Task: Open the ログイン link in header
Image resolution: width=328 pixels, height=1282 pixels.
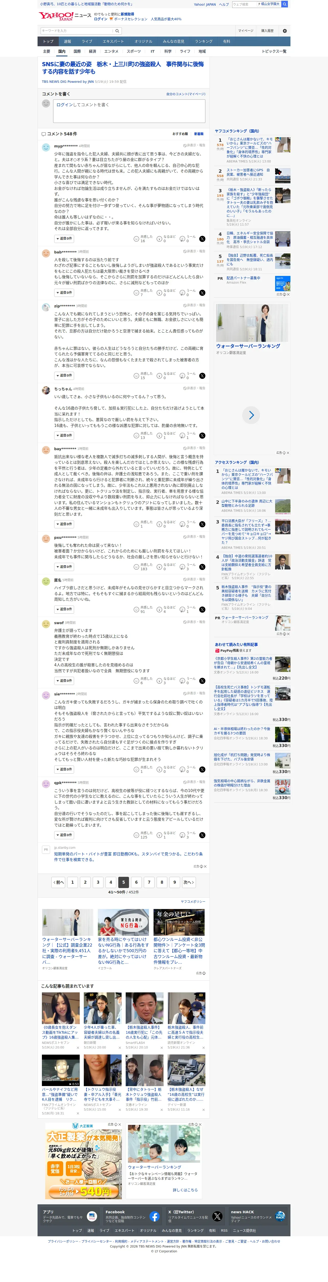Action: point(101,19)
